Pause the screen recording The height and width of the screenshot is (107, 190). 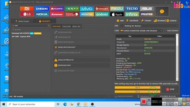tap(149, 104)
